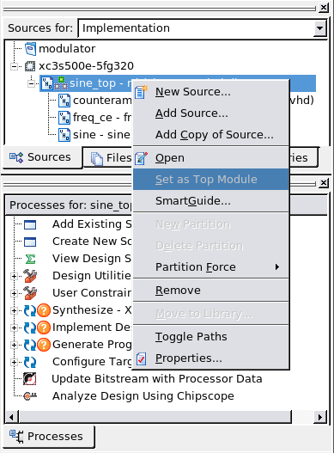
Task: Click the horizontal scrollbar right arrow
Action: pos(319,417)
